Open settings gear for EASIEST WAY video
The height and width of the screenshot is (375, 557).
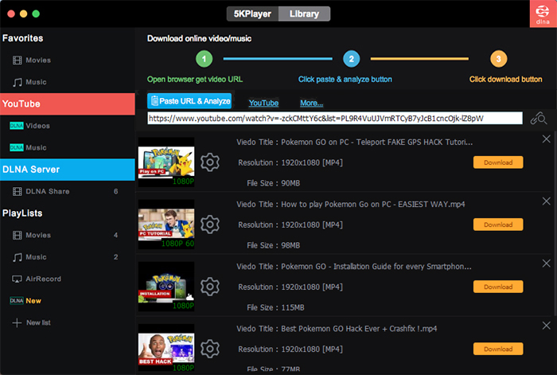click(210, 225)
